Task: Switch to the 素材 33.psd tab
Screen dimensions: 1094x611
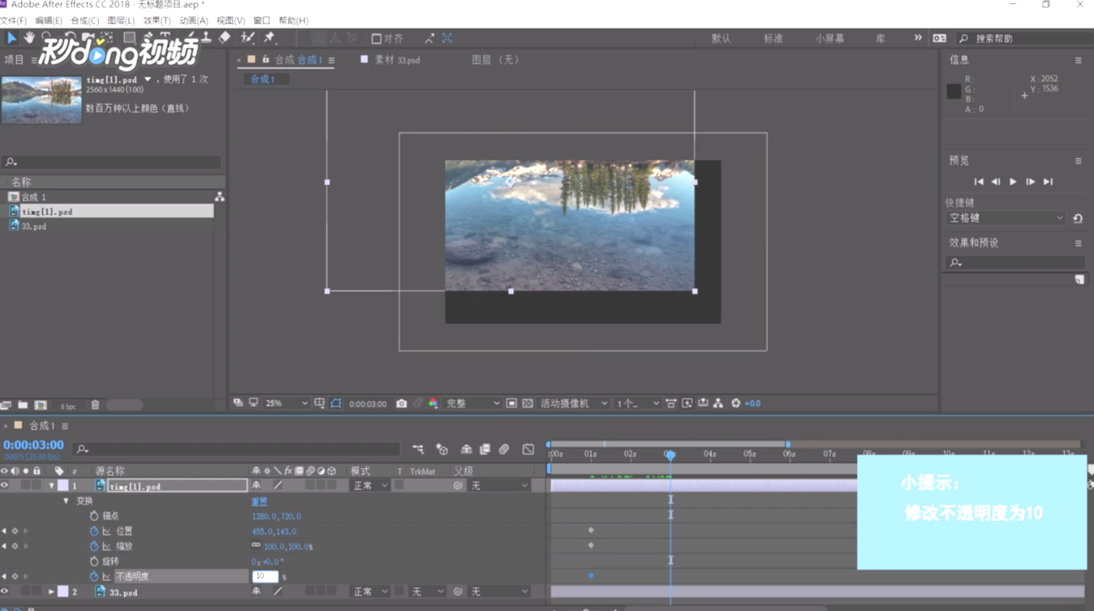Action: click(x=396, y=60)
